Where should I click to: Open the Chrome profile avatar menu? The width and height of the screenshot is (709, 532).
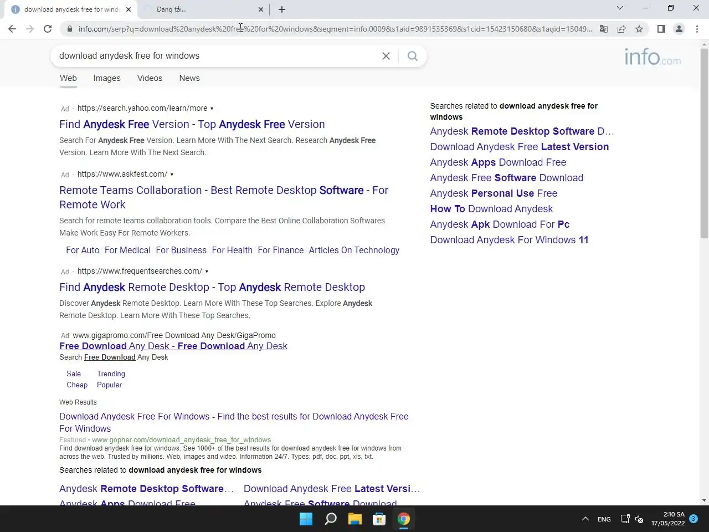pos(679,29)
